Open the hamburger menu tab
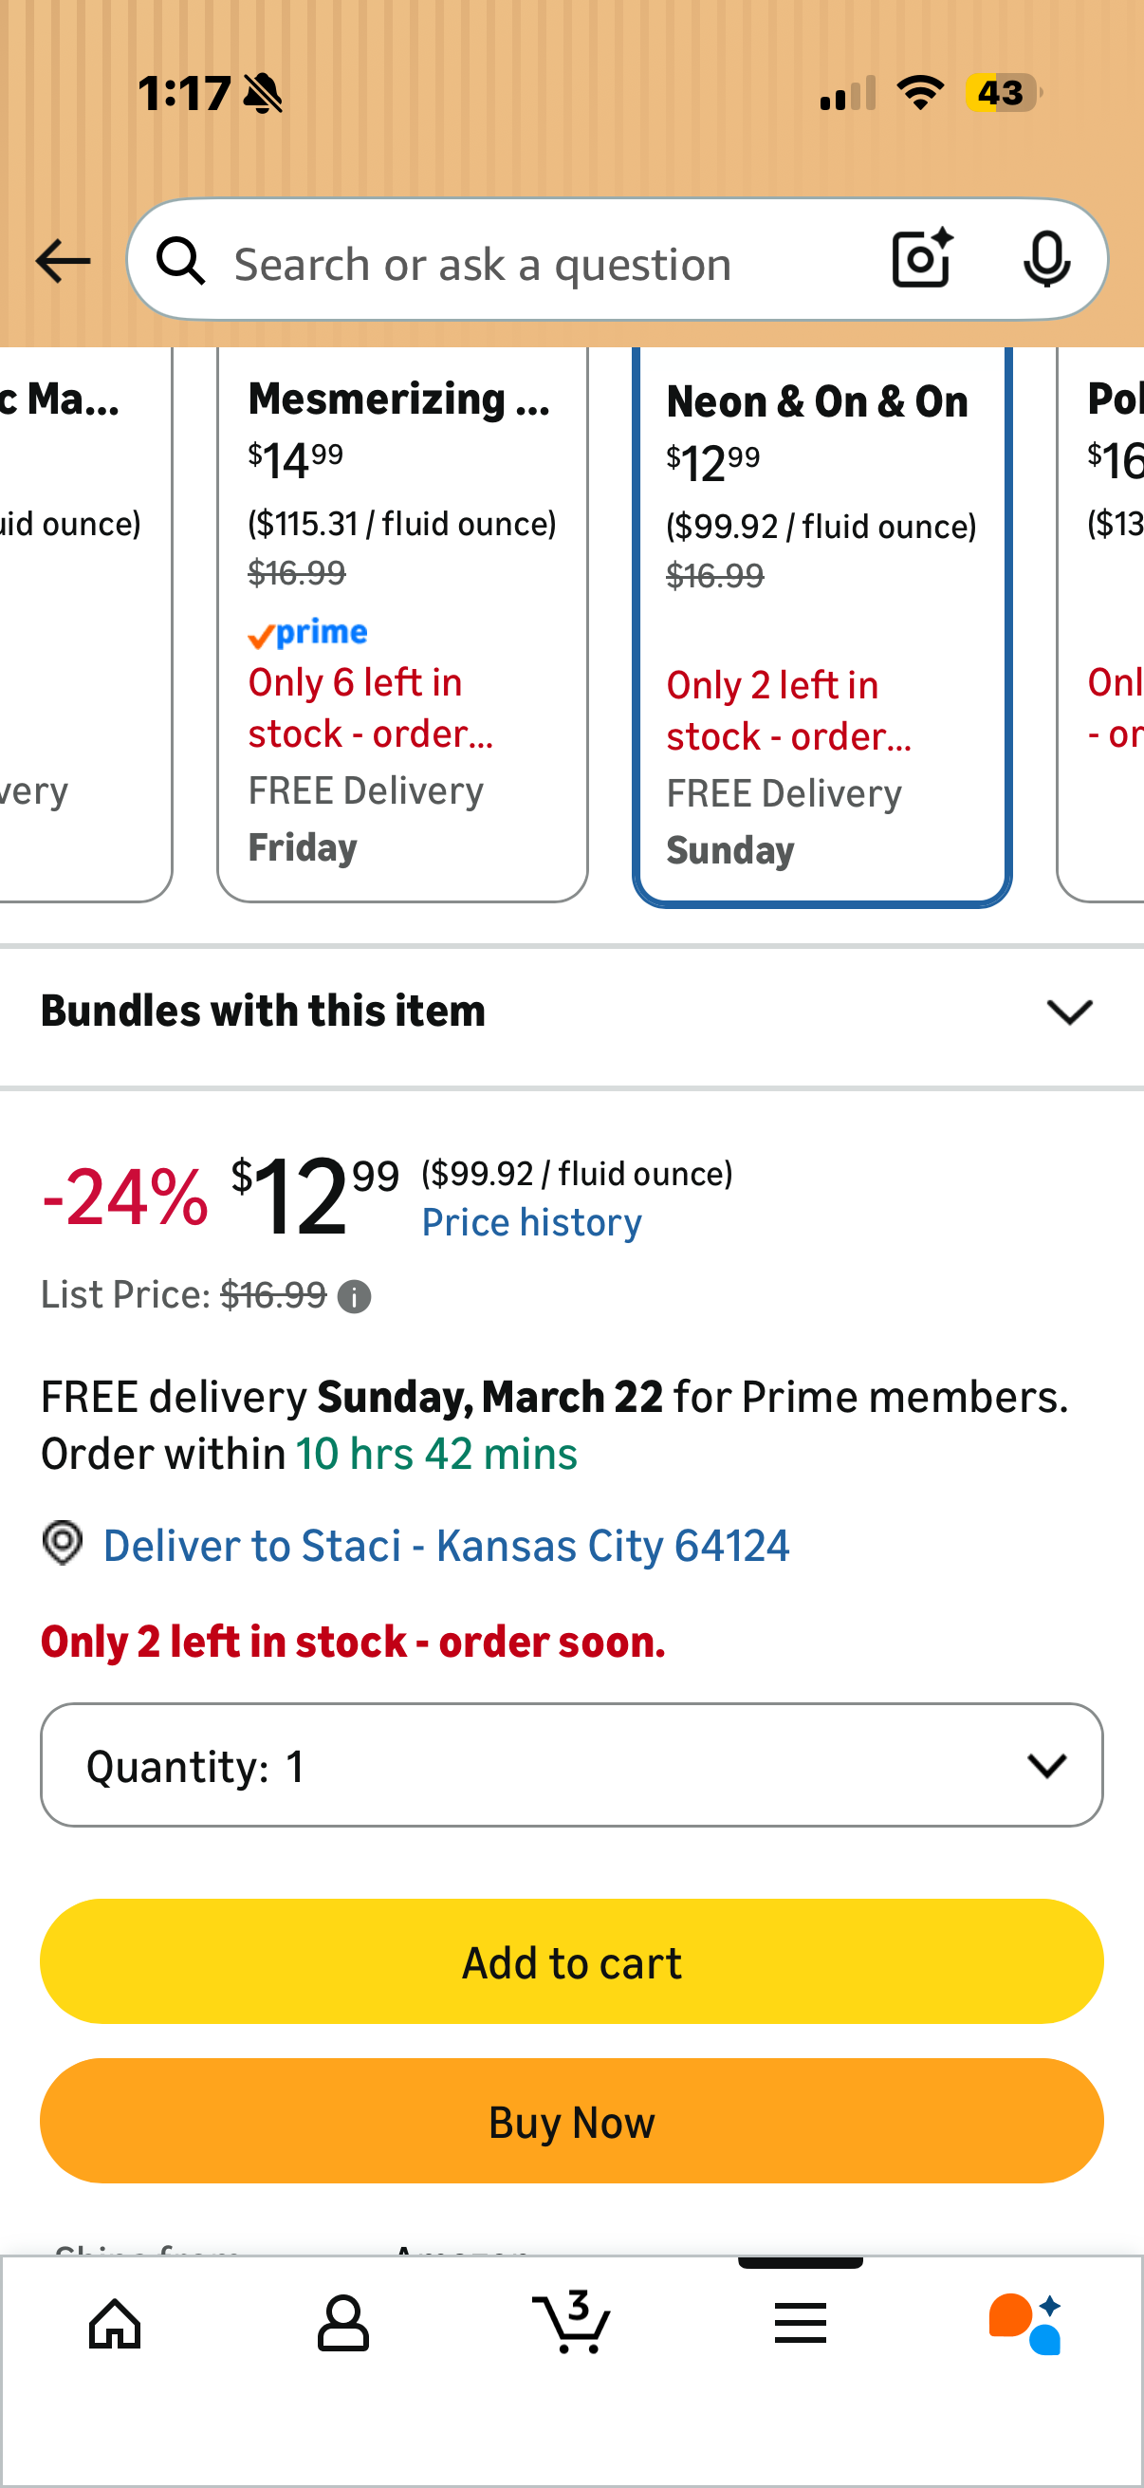The height and width of the screenshot is (2488, 1144). click(x=801, y=2323)
